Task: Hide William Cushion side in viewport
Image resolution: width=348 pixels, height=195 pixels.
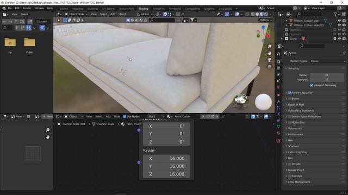Action: 339,21
